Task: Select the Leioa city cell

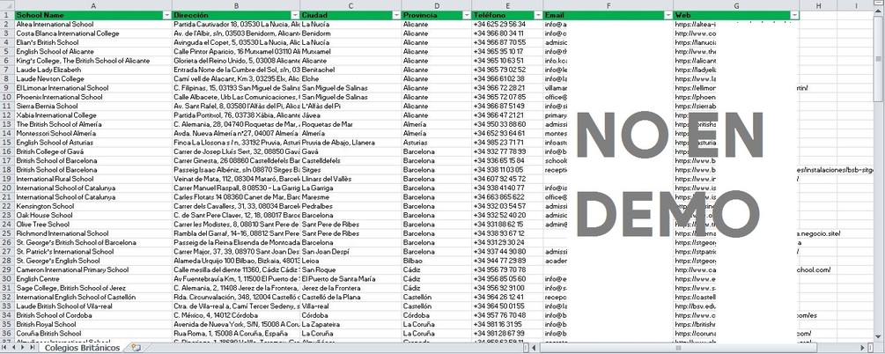Action: click(x=351, y=261)
